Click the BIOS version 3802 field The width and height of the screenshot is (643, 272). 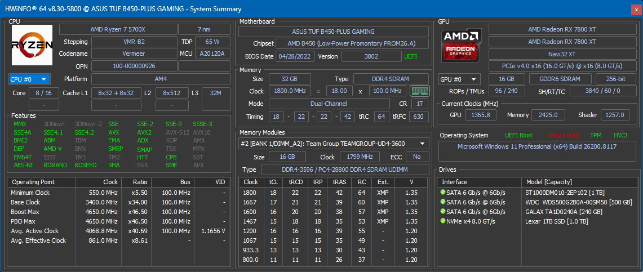click(x=371, y=56)
